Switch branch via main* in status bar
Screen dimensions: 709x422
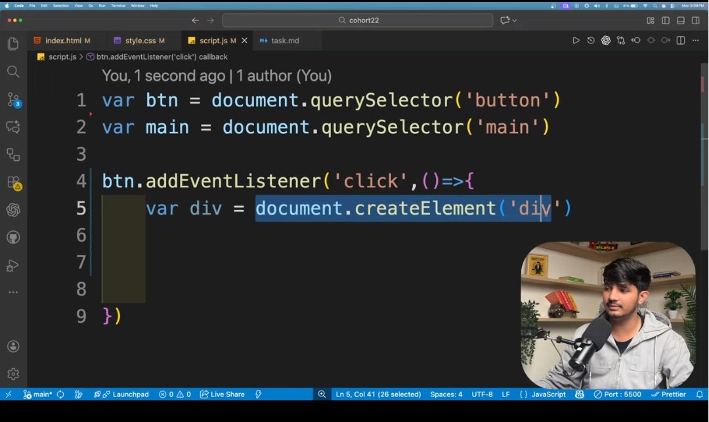[38, 394]
